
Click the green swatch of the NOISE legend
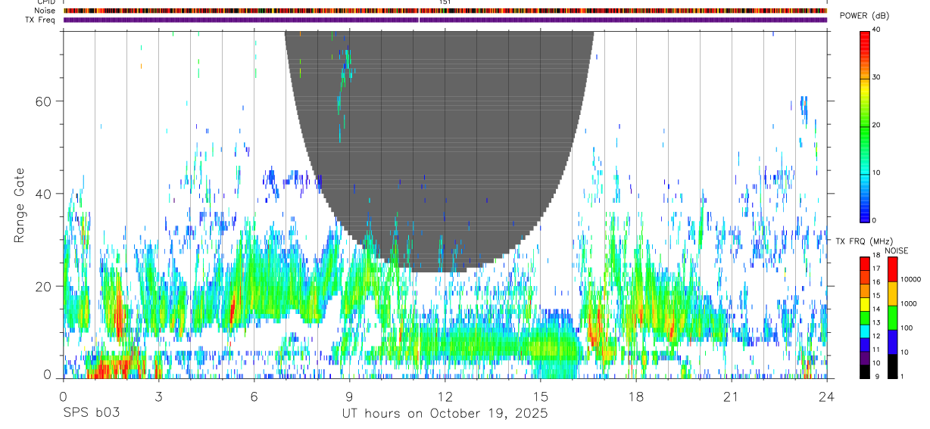[892, 318]
